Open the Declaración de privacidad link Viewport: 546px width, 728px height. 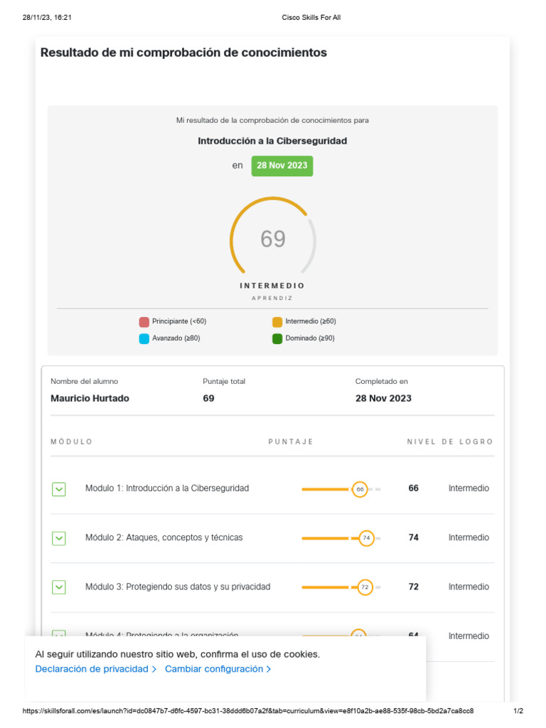pos(92,668)
